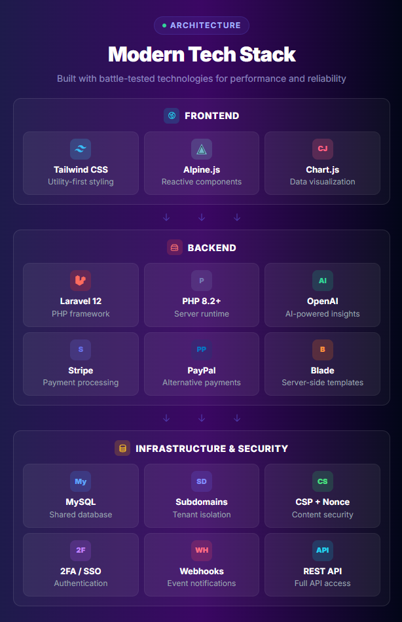402x622 pixels.
Task: Click the Infrastructure & Security database icon
Action: click(x=122, y=448)
